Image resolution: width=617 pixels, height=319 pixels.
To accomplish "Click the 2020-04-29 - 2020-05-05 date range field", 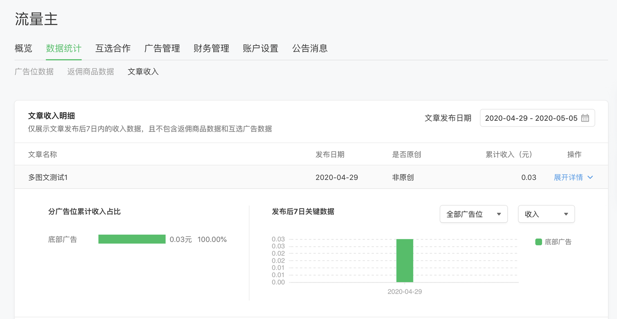I will coord(531,118).
